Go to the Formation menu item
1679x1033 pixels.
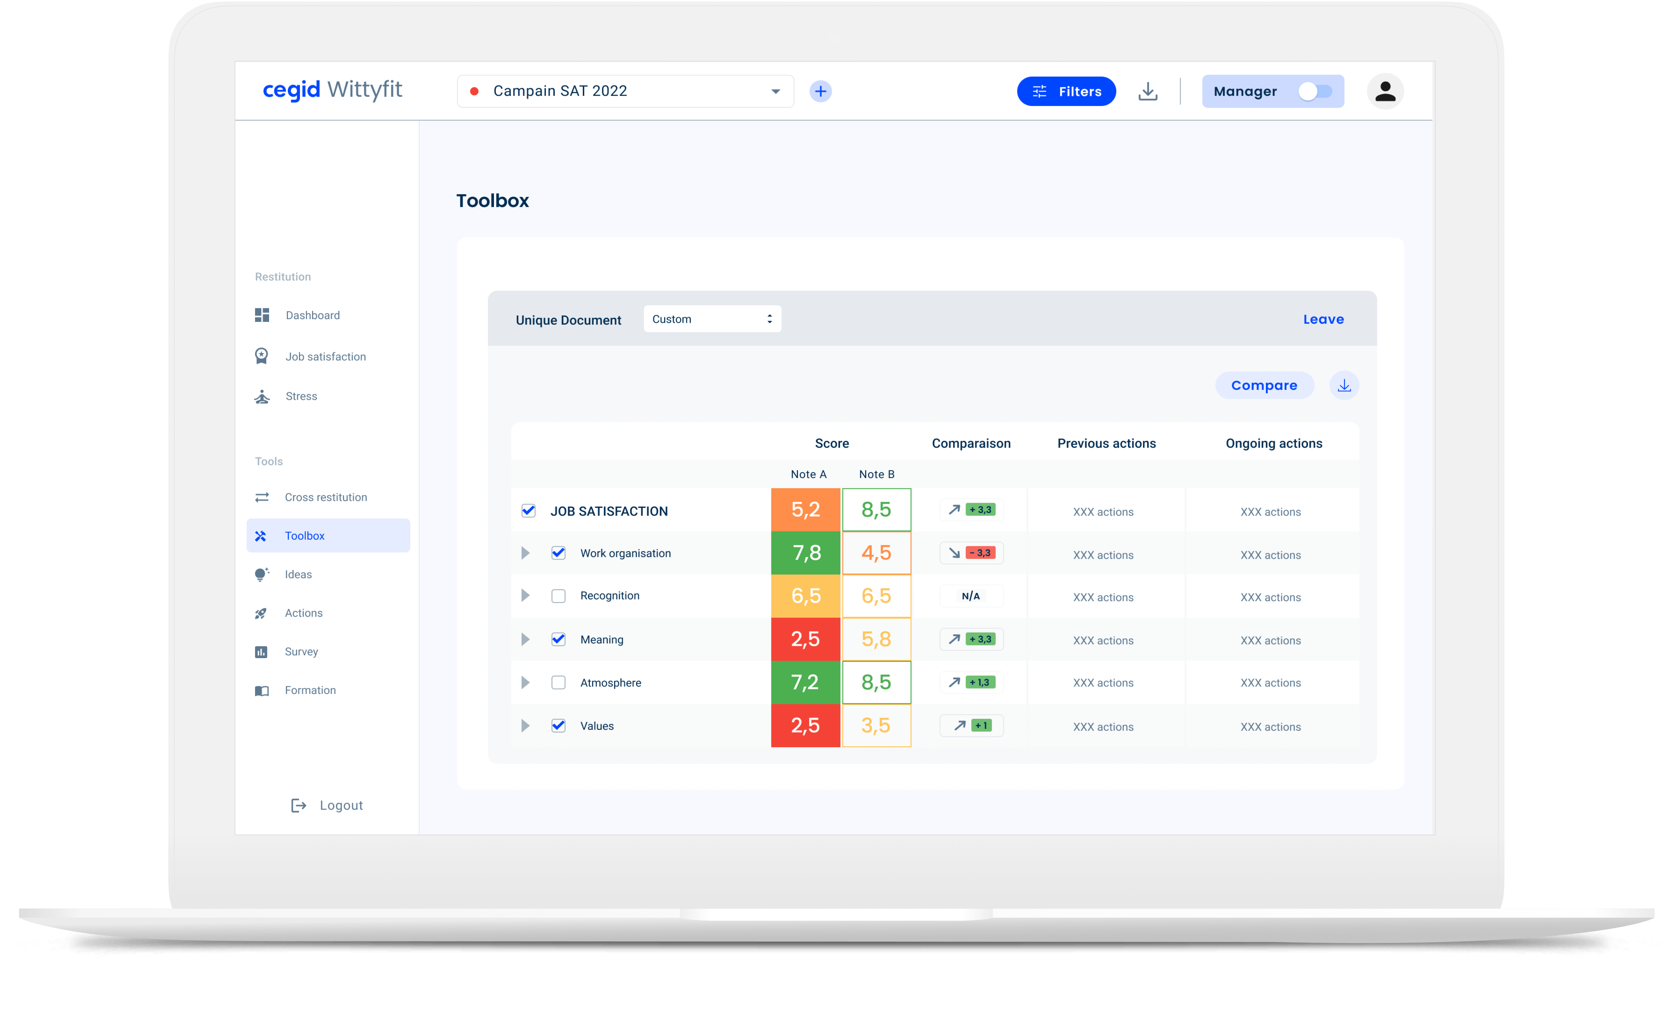tap(310, 690)
